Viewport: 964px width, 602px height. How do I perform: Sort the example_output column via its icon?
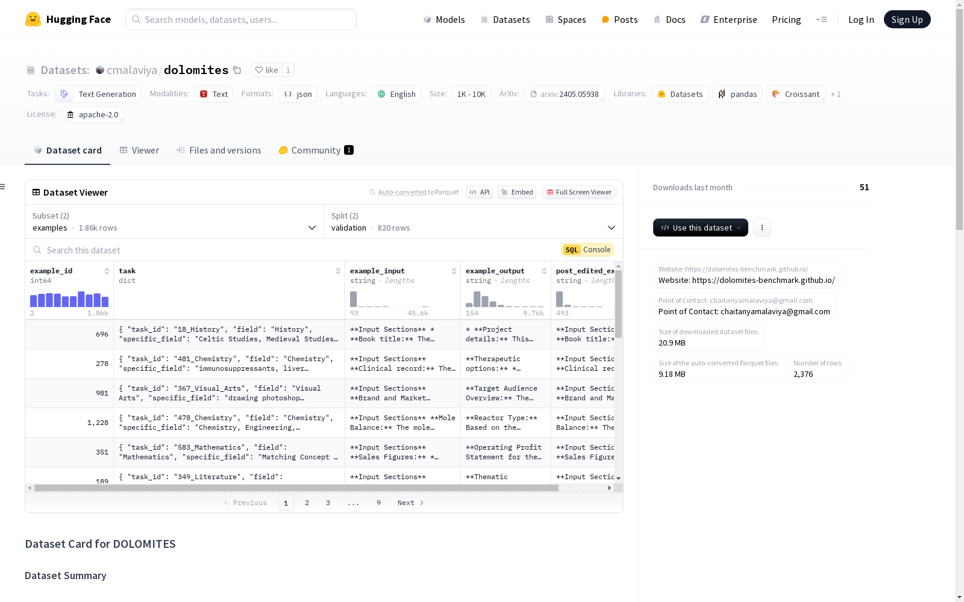[544, 271]
